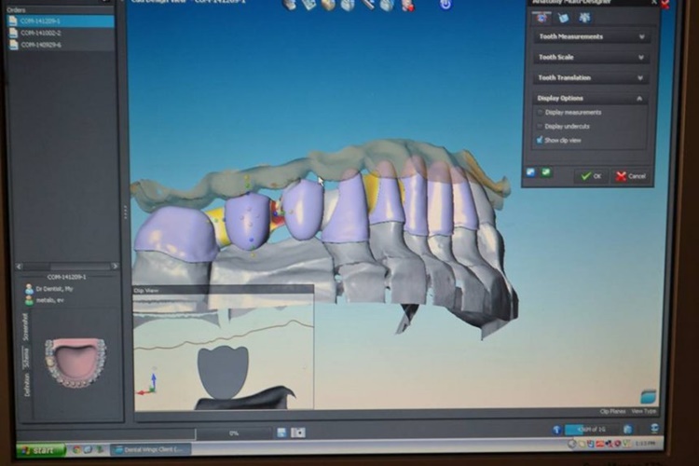Uncheck the Show clip view checkbox
This screenshot has width=699, height=466.
click(540, 140)
